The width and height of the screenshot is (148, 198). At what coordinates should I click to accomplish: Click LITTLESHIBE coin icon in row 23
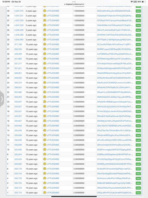45,87
